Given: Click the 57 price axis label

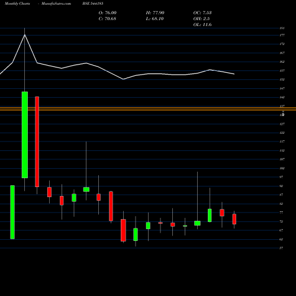Looking at the screenshot, I should pyautogui.click(x=281, y=248).
